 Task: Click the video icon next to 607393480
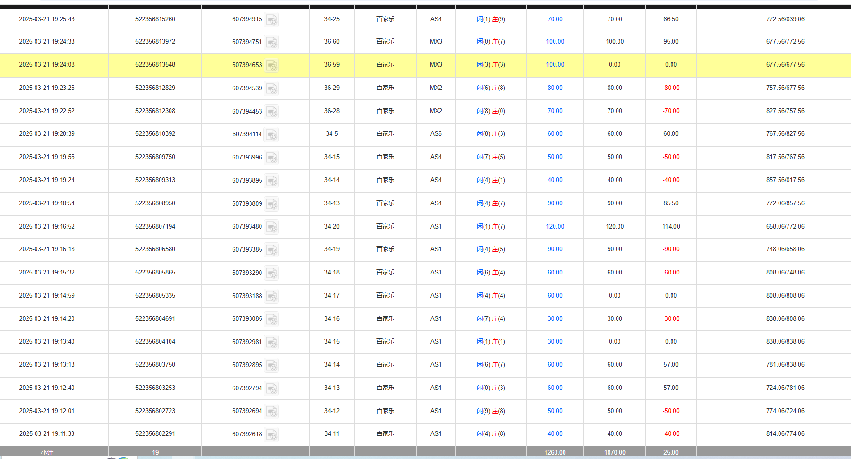271,227
